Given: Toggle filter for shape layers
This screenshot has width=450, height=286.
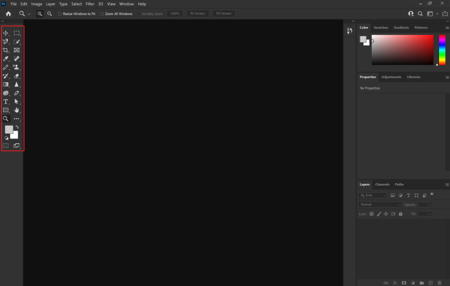Looking at the screenshot, I should pos(417,195).
